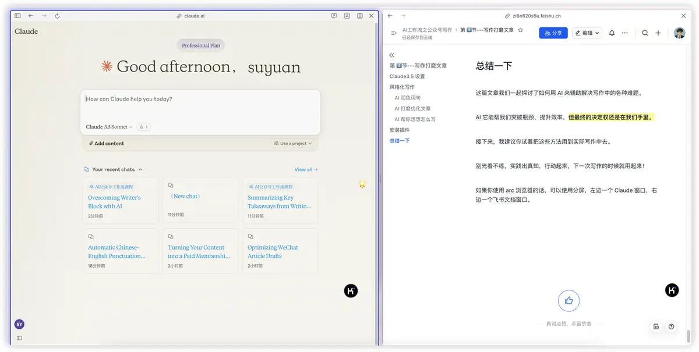Click the Feishu search magnifier icon

coord(645,33)
